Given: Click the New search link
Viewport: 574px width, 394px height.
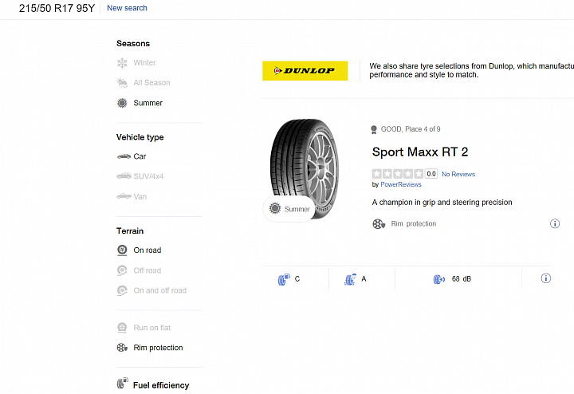Looking at the screenshot, I should point(127,8).
